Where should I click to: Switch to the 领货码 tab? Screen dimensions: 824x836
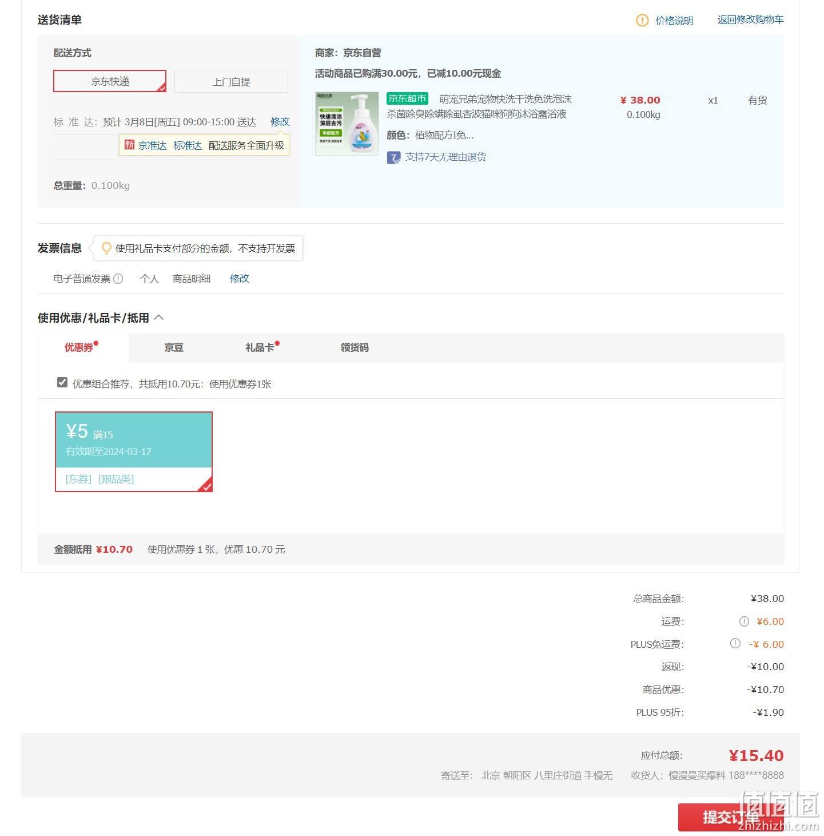pos(355,347)
